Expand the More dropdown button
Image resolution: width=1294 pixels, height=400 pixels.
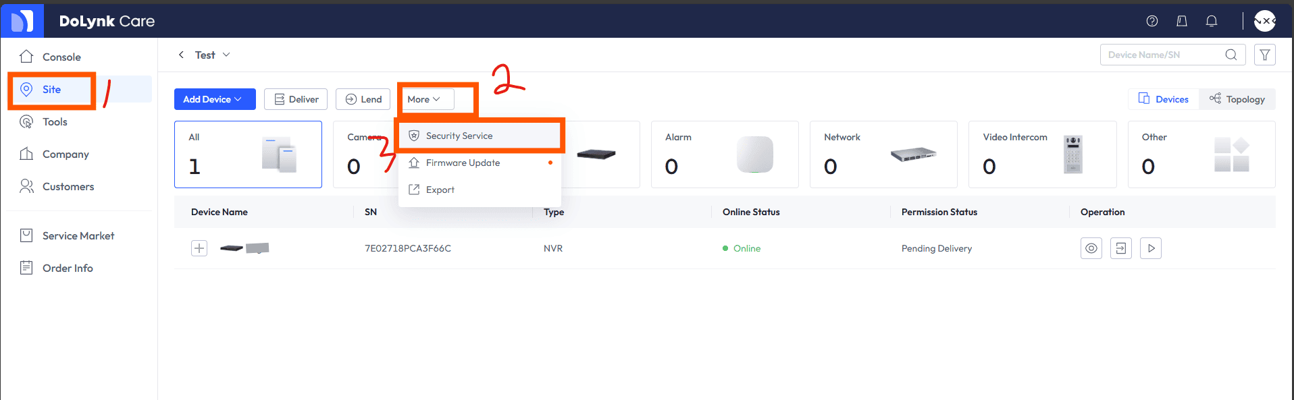click(425, 99)
